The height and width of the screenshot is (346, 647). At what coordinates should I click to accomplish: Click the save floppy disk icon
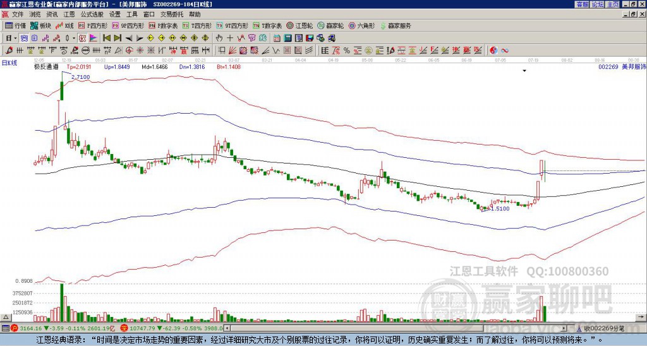(310, 39)
